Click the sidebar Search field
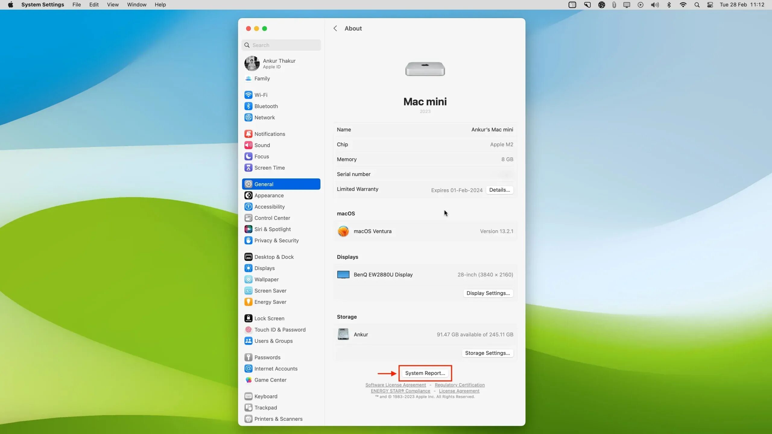 283,45
